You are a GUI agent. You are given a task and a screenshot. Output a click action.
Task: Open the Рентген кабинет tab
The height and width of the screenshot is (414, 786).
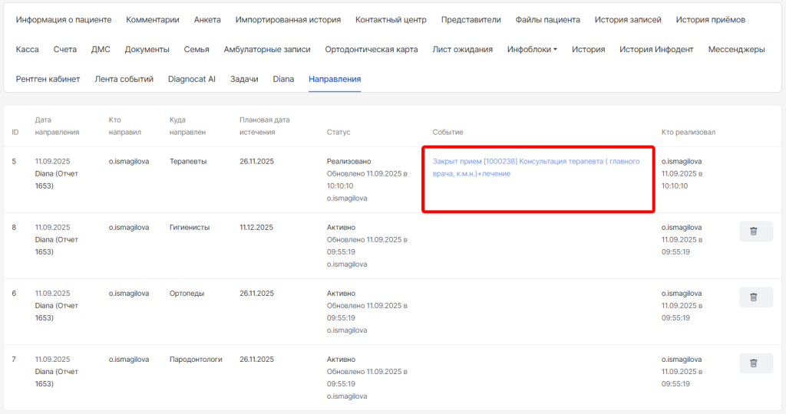[48, 79]
